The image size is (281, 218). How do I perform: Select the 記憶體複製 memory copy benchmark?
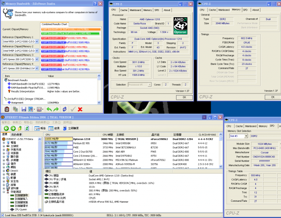click(22, 203)
